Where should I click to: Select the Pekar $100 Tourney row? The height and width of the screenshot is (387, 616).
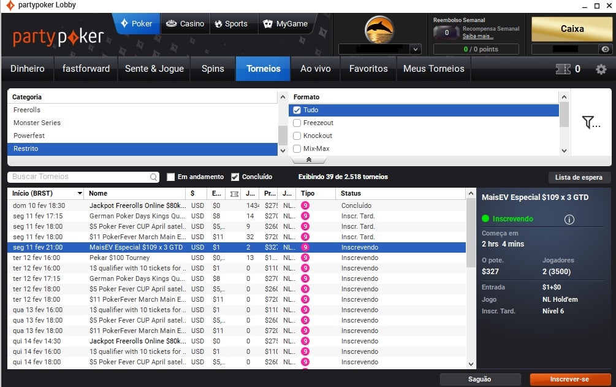click(237, 258)
